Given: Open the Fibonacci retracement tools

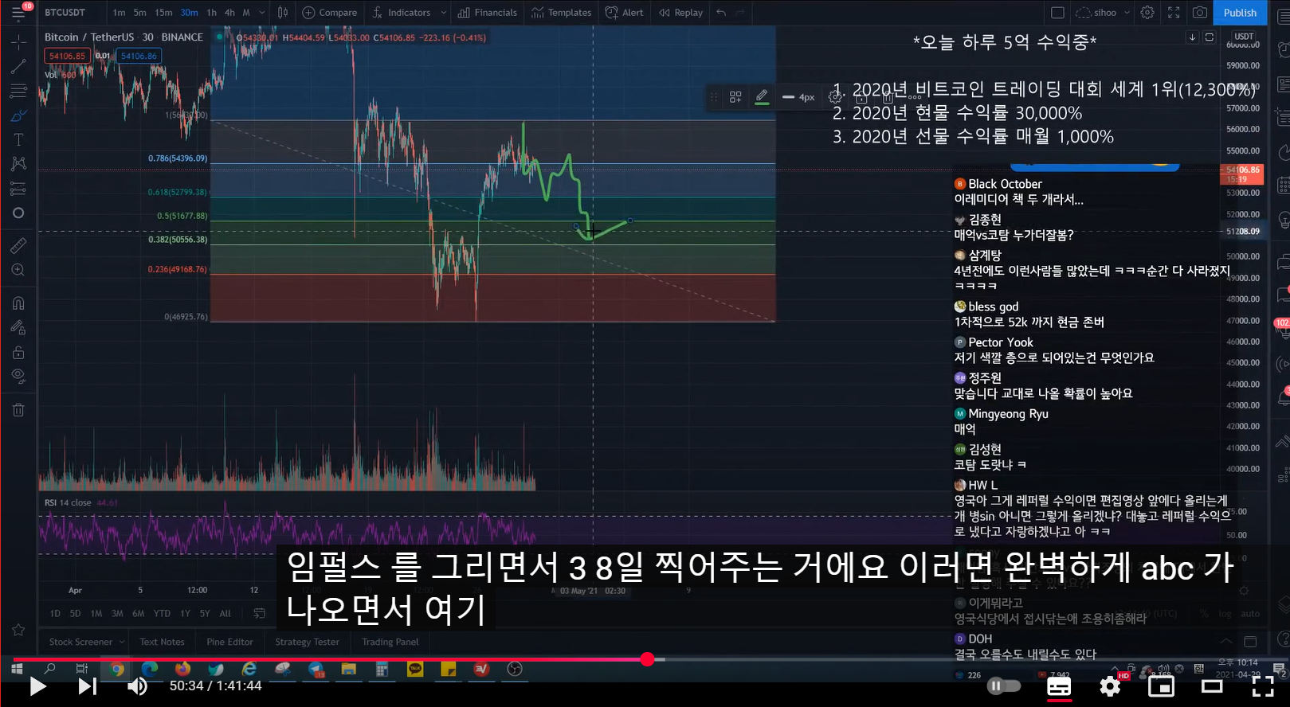Looking at the screenshot, I should pos(18,91).
